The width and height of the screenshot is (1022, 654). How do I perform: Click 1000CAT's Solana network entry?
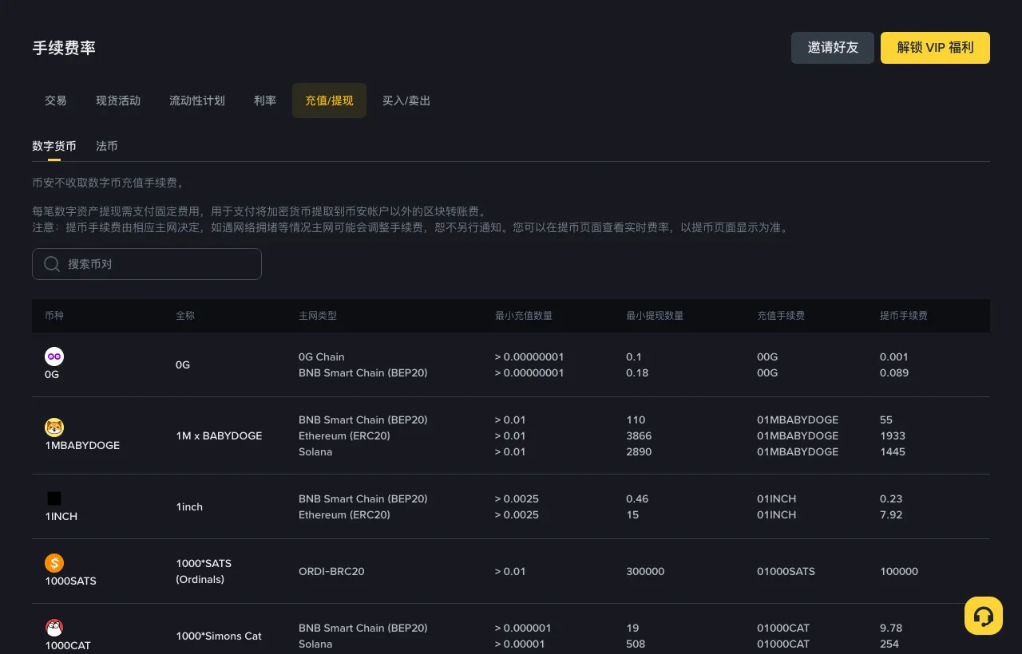click(315, 644)
